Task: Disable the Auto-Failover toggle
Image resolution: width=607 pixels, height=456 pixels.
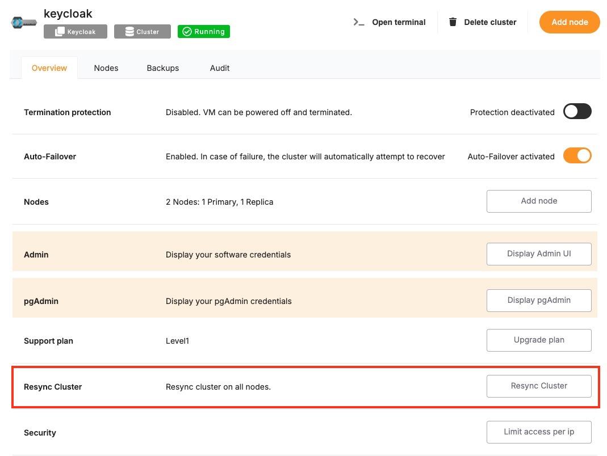Action: click(577, 156)
